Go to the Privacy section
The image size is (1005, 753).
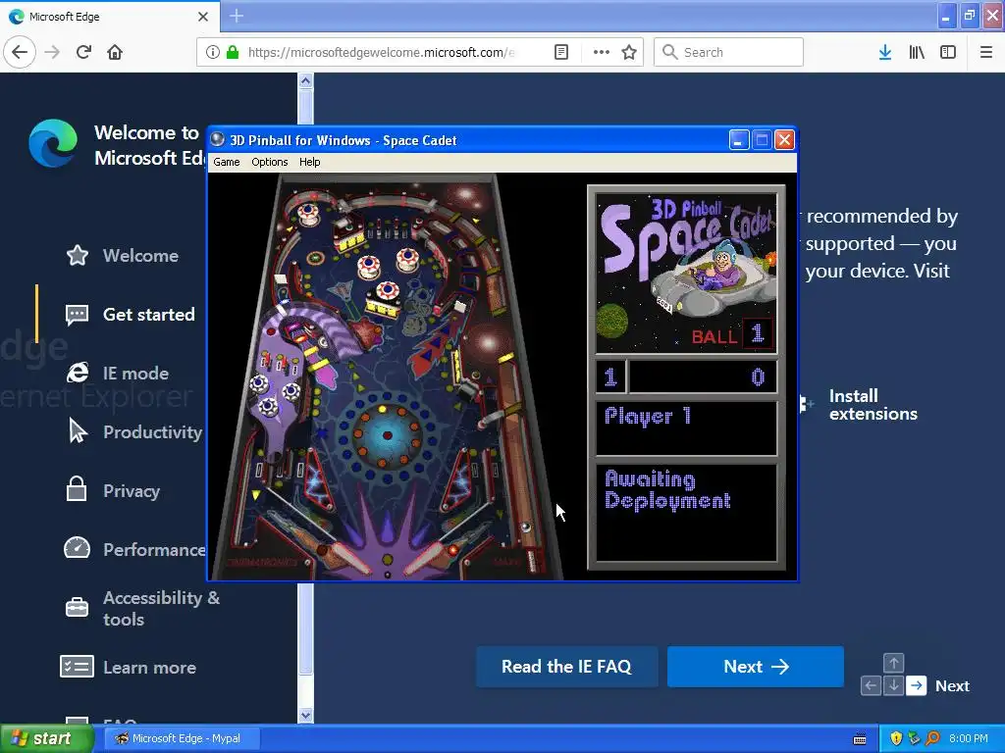point(132,491)
